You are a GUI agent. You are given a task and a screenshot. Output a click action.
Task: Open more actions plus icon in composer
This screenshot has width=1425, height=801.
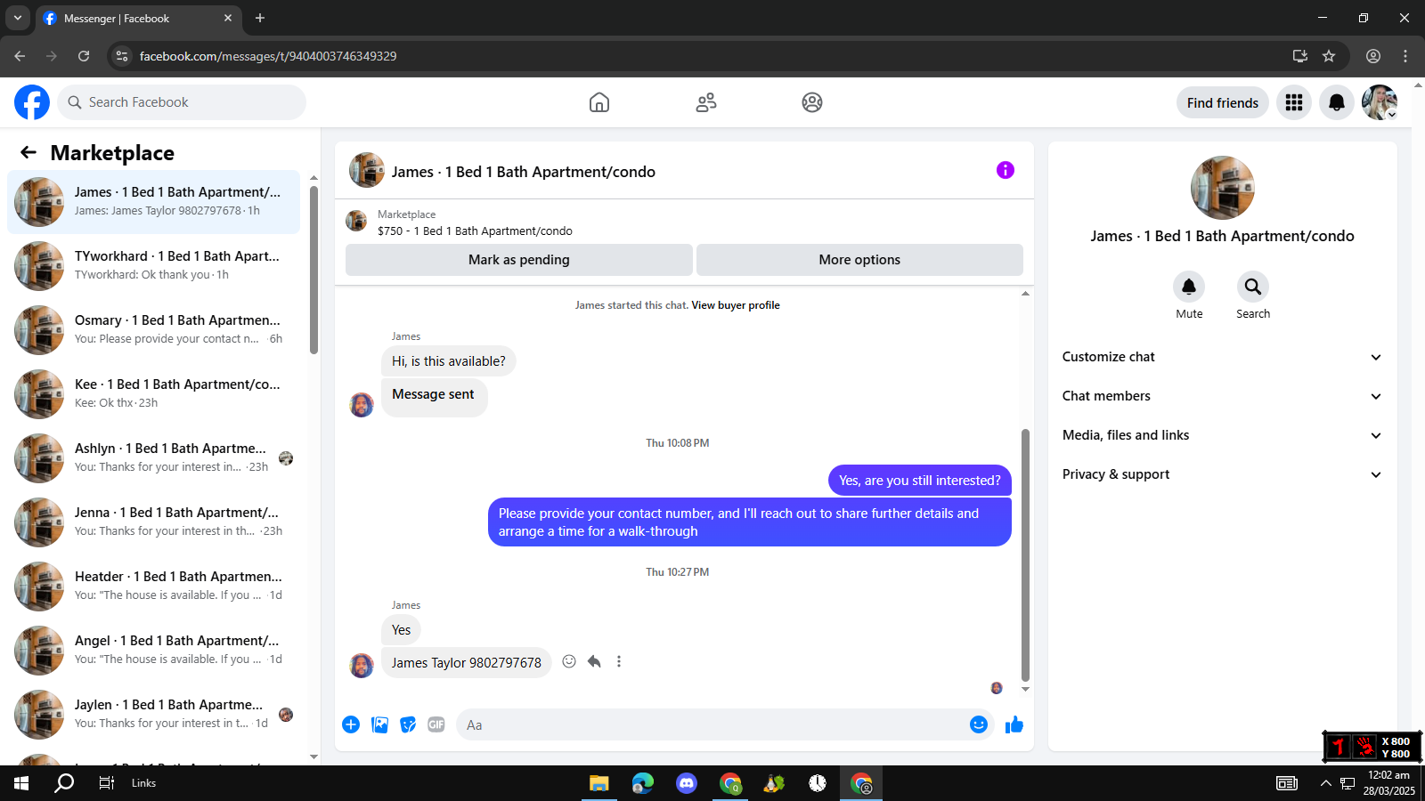(x=351, y=724)
